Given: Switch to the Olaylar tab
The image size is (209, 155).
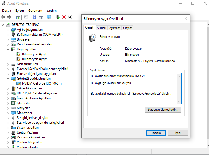Looking at the screenshot, I should coord(127,28).
